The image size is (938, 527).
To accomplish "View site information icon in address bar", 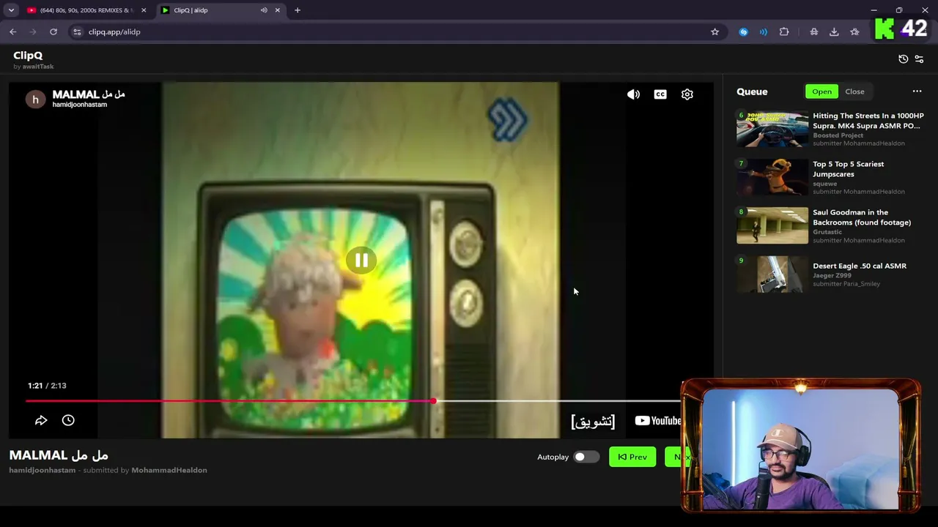I will click(77, 31).
